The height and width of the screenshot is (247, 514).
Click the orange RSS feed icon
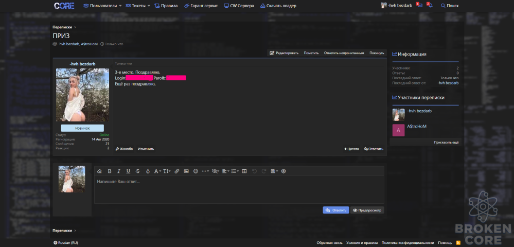458,243
